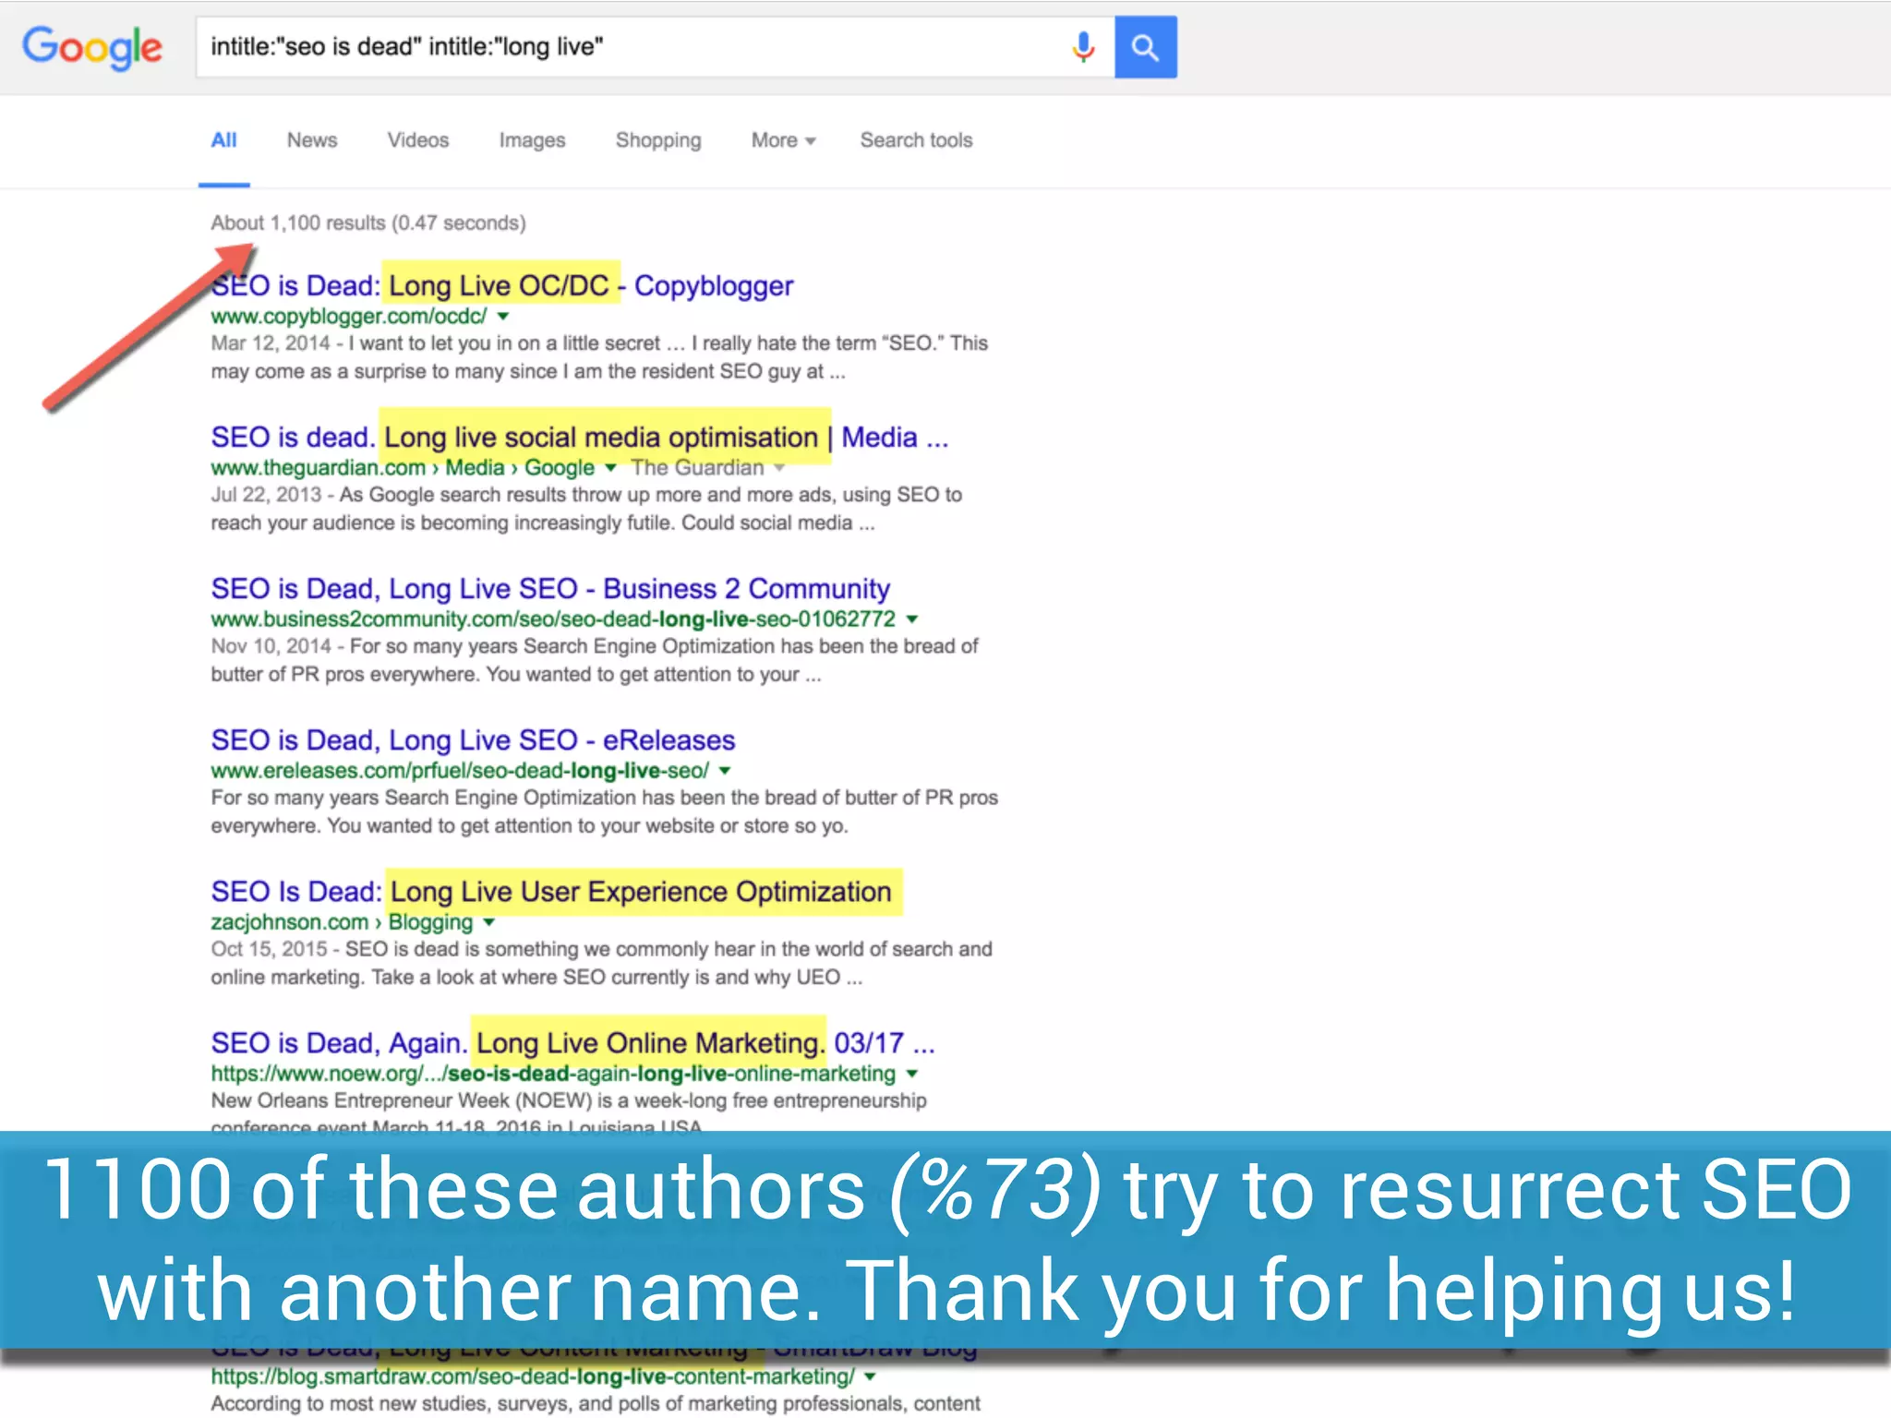Image resolution: width=1891 pixels, height=1418 pixels.
Task: Click the blue search magnifier button
Action: pos(1145,47)
